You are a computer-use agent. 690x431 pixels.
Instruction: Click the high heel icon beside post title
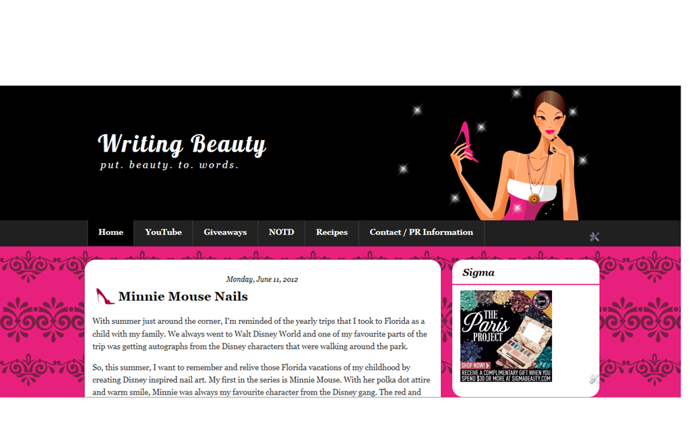pyautogui.click(x=104, y=296)
